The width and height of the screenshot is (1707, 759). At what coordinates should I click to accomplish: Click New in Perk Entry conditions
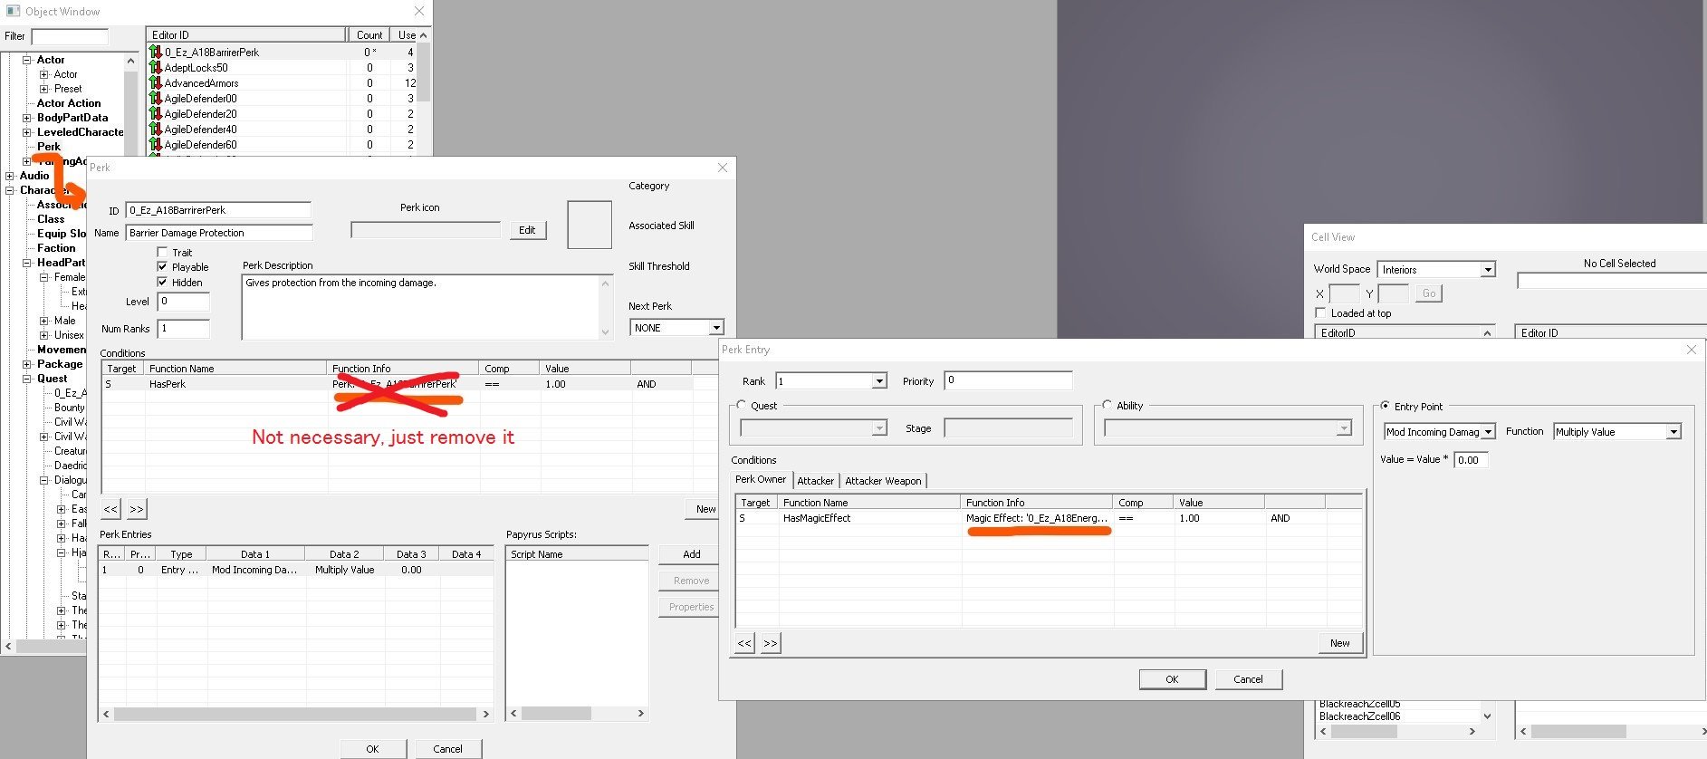point(1340,643)
